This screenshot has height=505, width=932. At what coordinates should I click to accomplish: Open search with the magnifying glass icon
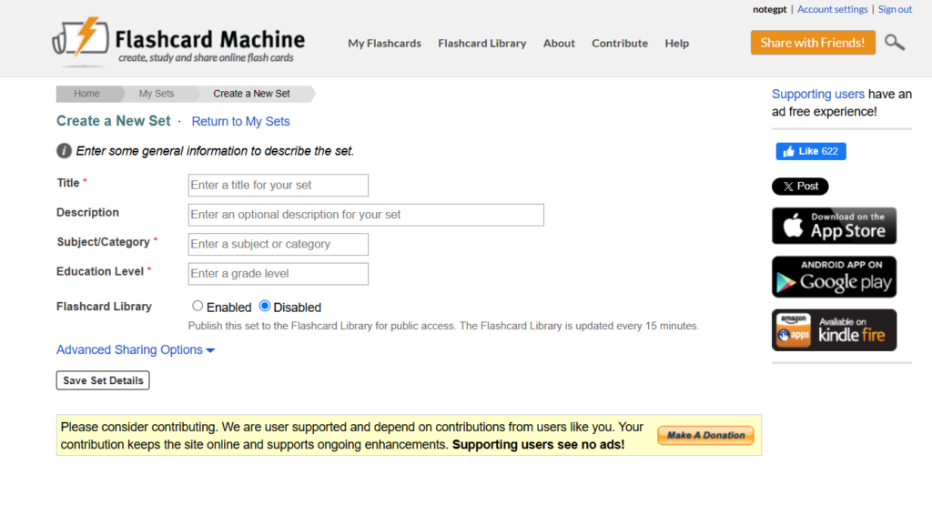894,42
